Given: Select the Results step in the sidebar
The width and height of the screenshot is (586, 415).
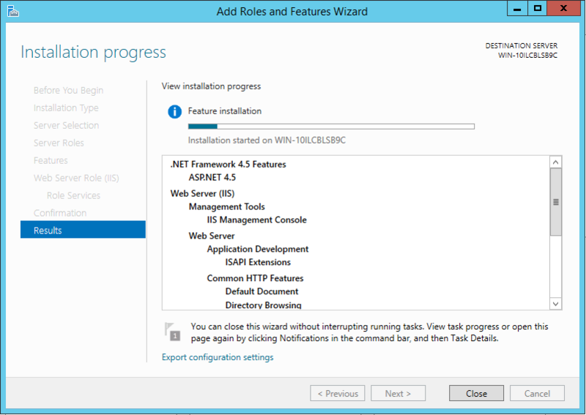Looking at the screenshot, I should (83, 231).
